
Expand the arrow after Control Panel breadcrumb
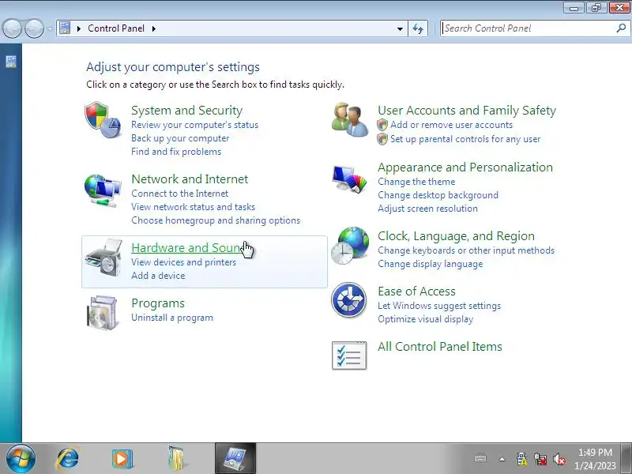153,28
